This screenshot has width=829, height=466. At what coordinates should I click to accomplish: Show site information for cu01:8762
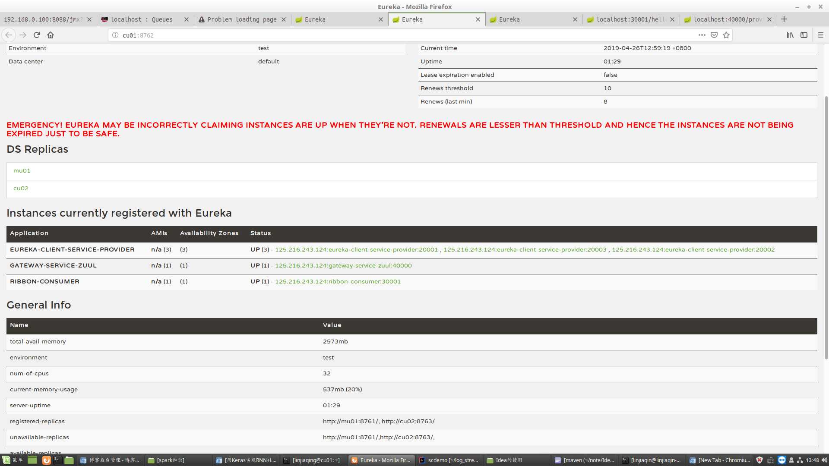tap(115, 35)
